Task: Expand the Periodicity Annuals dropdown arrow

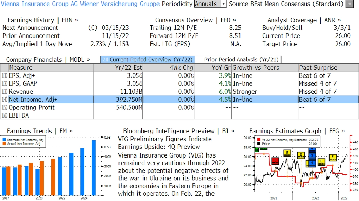Action: (223, 4)
